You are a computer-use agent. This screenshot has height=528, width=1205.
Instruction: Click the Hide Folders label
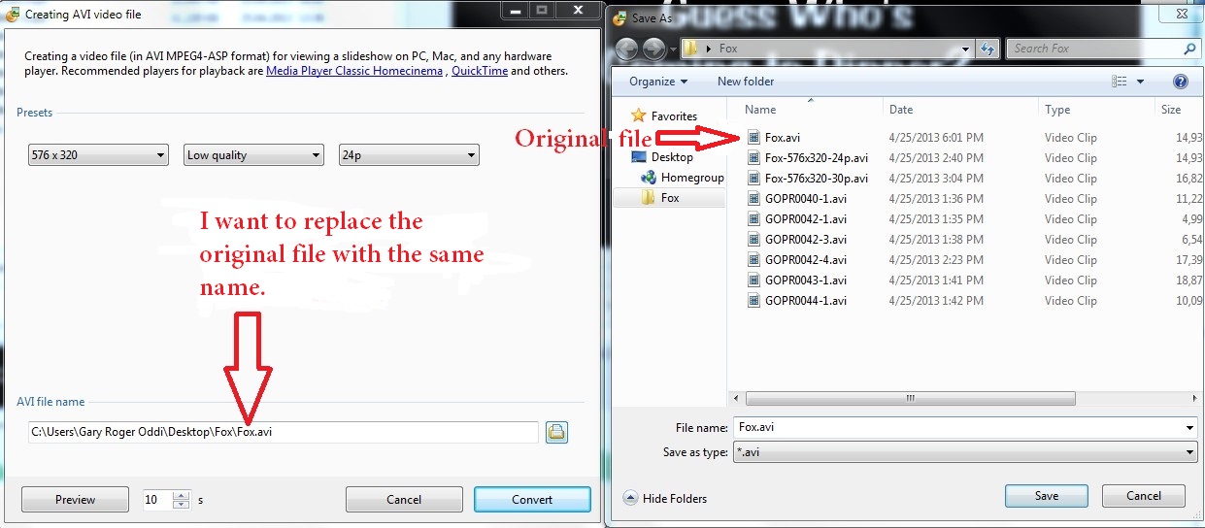click(675, 499)
